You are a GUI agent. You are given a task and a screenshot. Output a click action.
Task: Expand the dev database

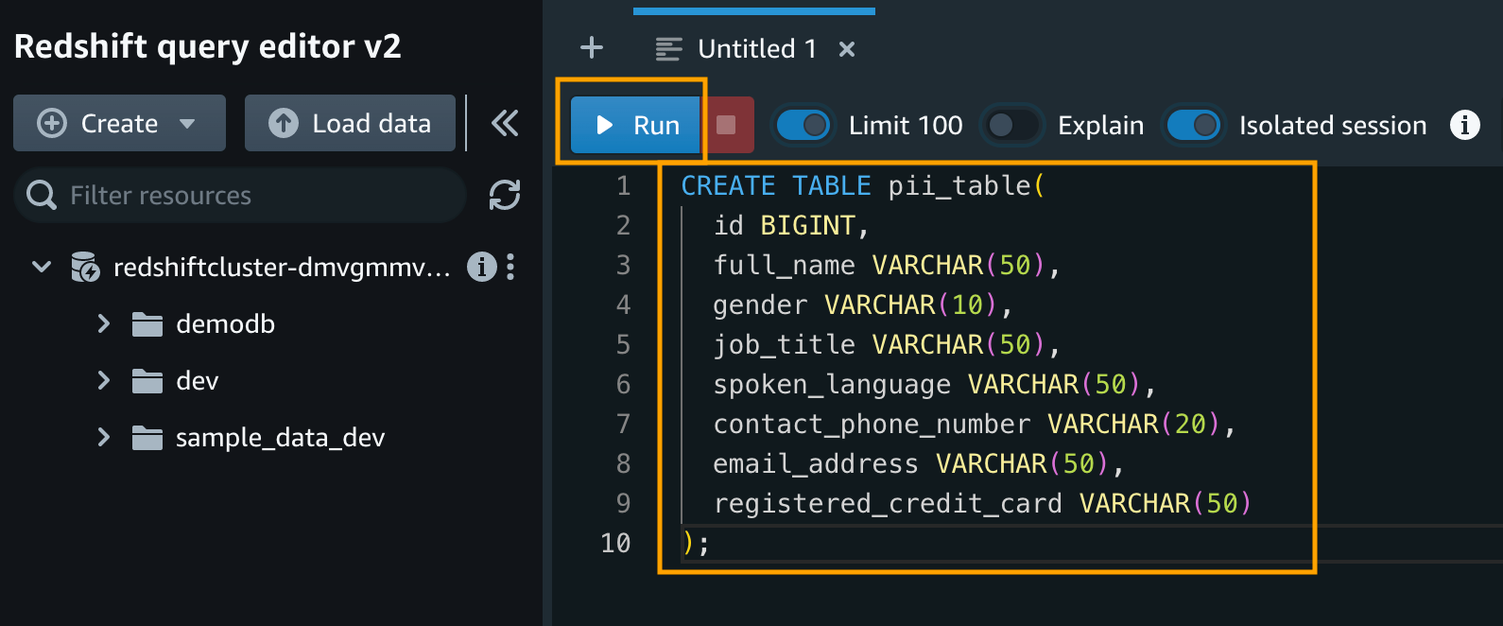[x=104, y=381]
